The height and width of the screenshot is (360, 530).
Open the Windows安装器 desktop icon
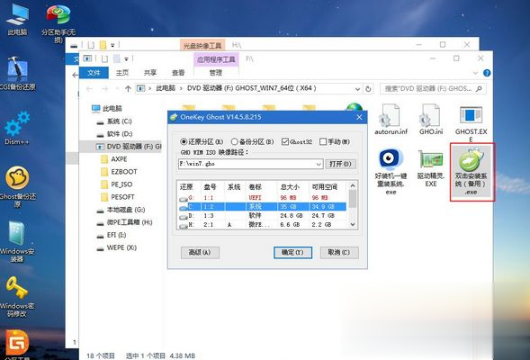tap(17, 242)
